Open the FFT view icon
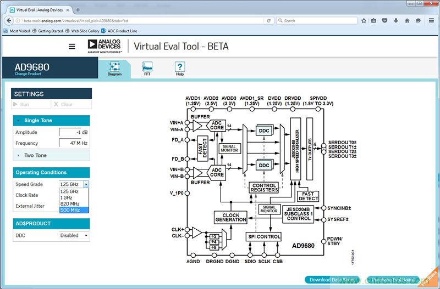 (x=147, y=67)
